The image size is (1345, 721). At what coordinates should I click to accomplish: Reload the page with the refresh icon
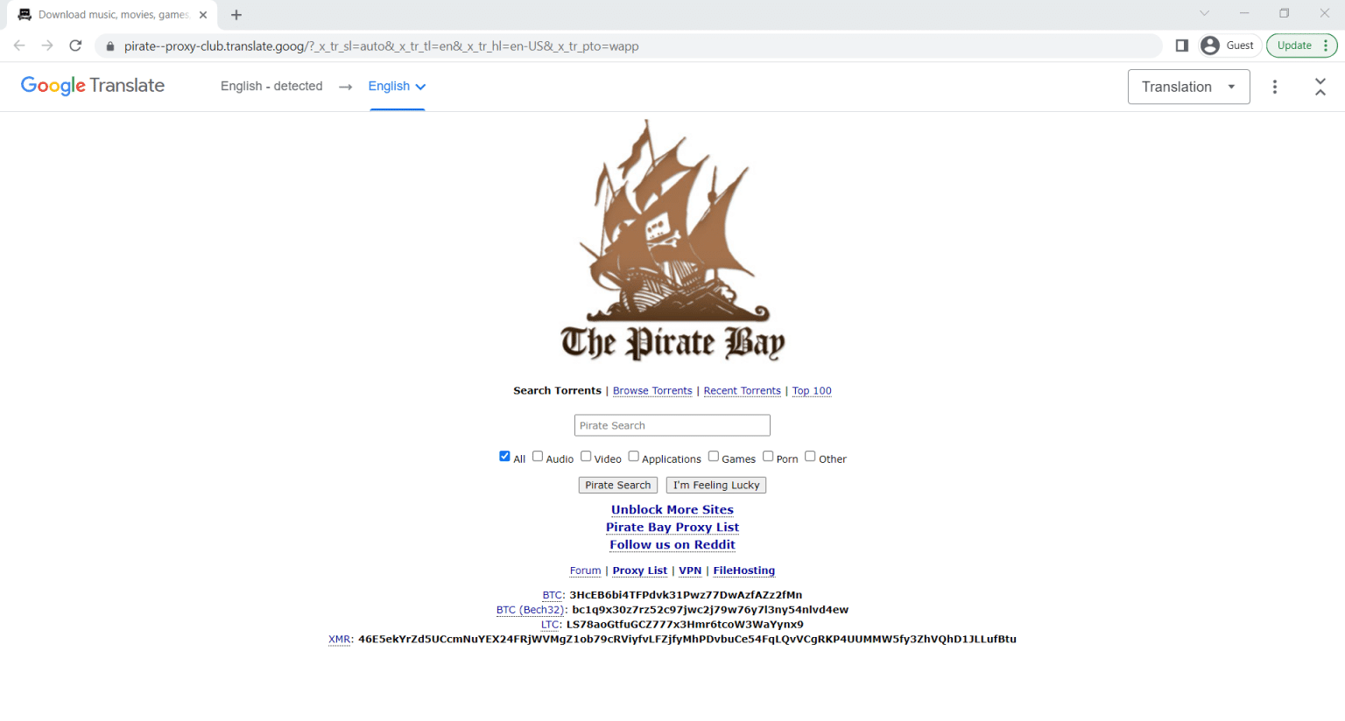(75, 45)
